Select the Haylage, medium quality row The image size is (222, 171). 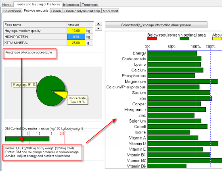48,31
